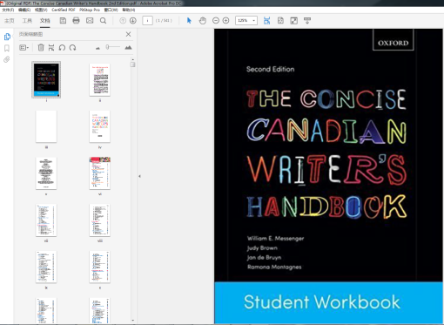Go to next page arrow button
Image resolution: width=444 pixels, height=325 pixels.
[133, 21]
